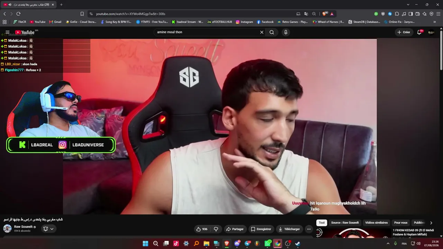Viewport: 443px width, 249px height.
Task: Open the Facebook bookmark
Action: pos(265,22)
